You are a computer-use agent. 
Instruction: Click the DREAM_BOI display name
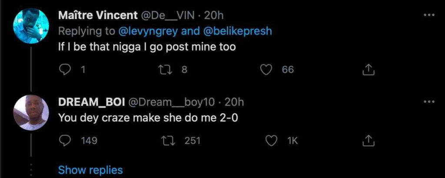click(x=91, y=102)
